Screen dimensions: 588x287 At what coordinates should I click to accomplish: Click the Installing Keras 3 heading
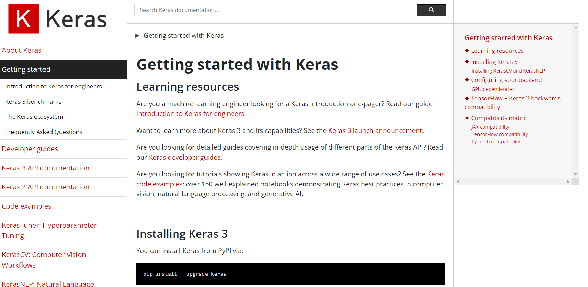point(182,234)
